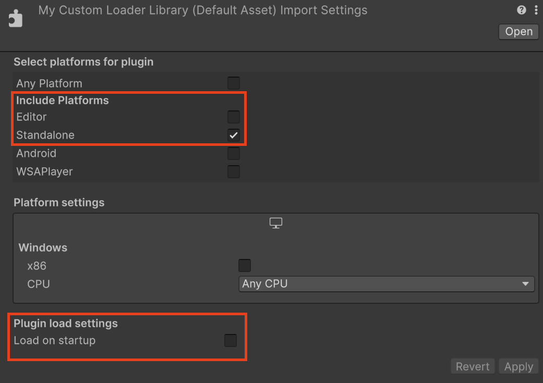Enable the Editor include platform

[x=233, y=117]
